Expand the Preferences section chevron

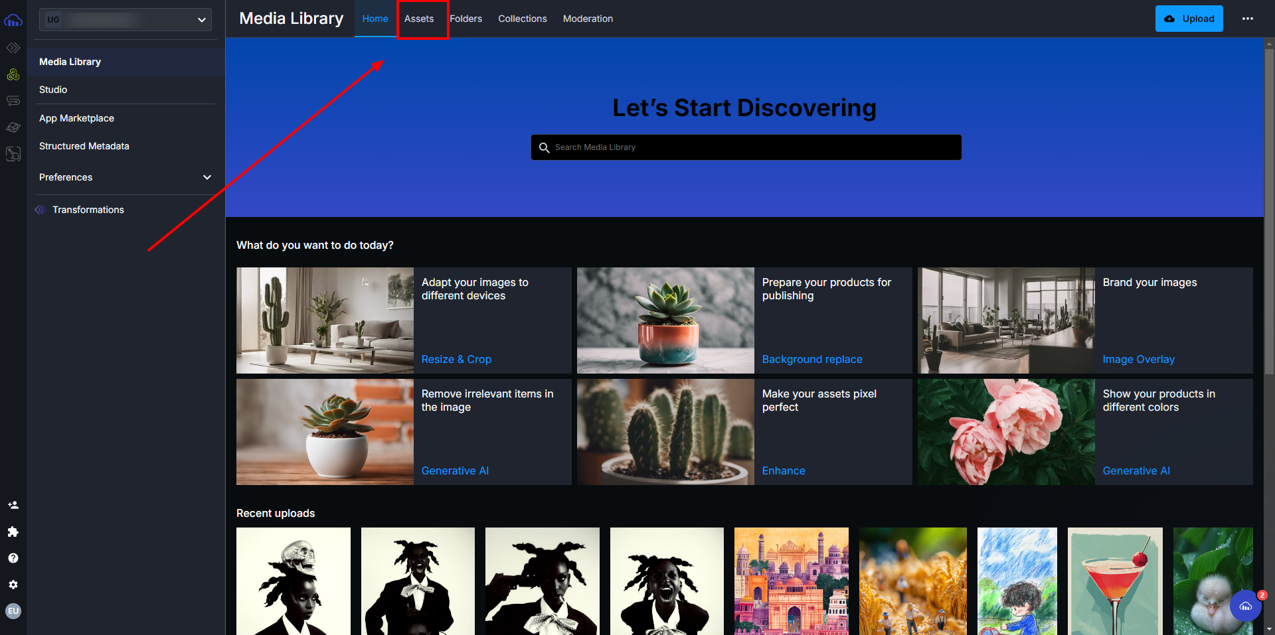[x=207, y=177]
